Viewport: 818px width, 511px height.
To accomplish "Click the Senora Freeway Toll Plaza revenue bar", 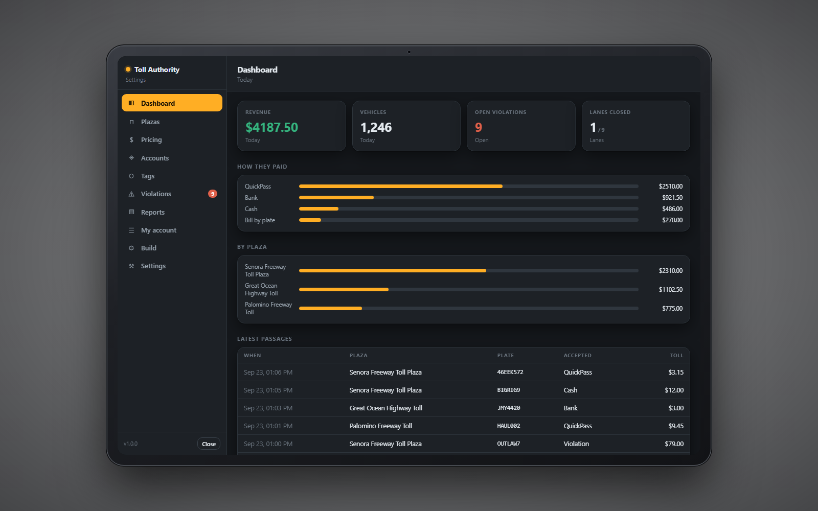I will pos(469,271).
